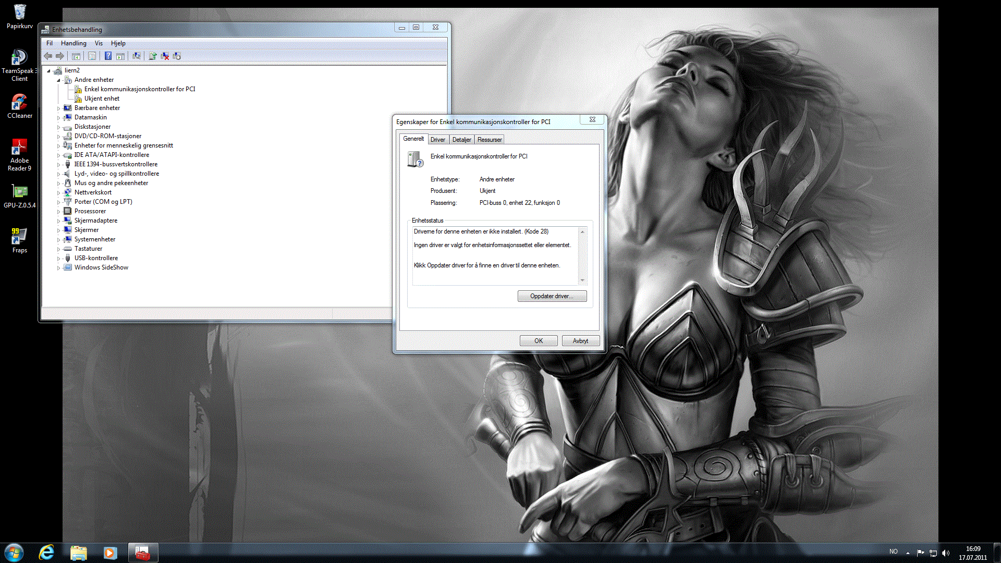Click the Update driver software toolbar icon
Screen dimensions: 1001x563
[x=153, y=56]
